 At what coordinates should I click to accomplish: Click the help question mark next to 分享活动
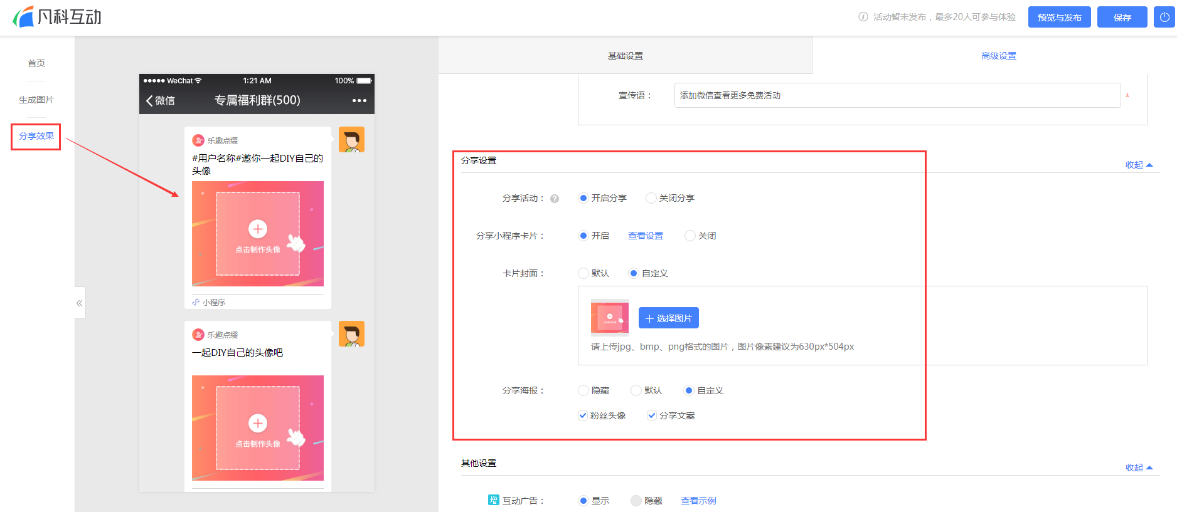[555, 199]
